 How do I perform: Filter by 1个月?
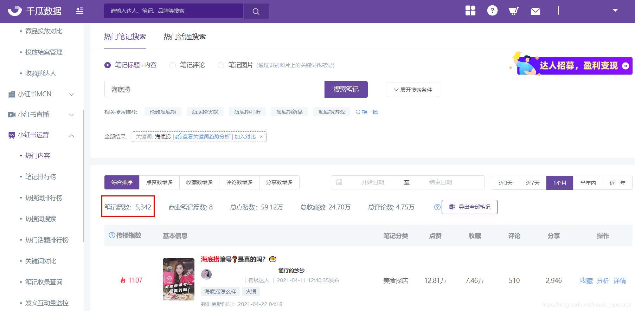pos(560,183)
